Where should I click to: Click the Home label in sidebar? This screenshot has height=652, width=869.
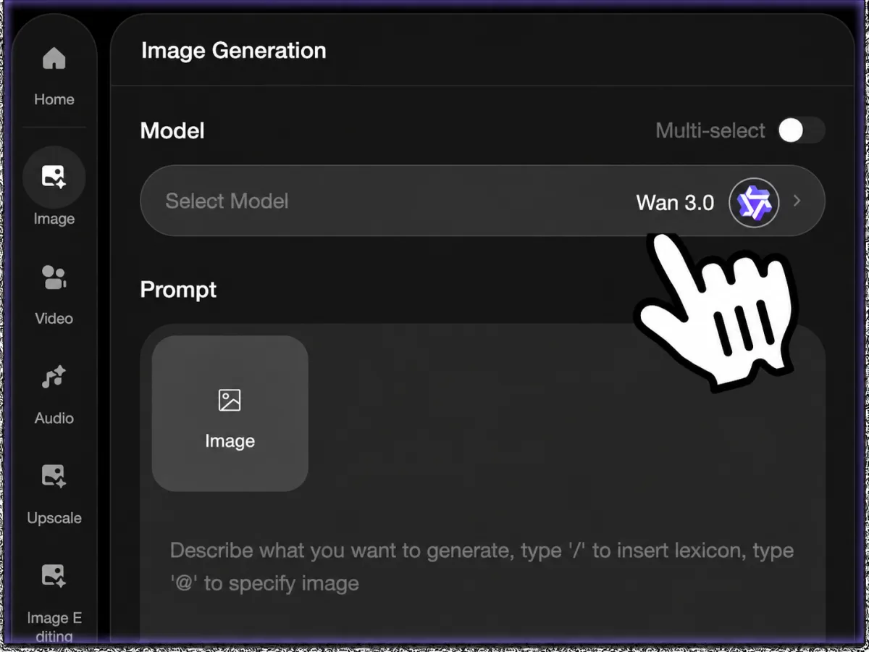(x=54, y=99)
